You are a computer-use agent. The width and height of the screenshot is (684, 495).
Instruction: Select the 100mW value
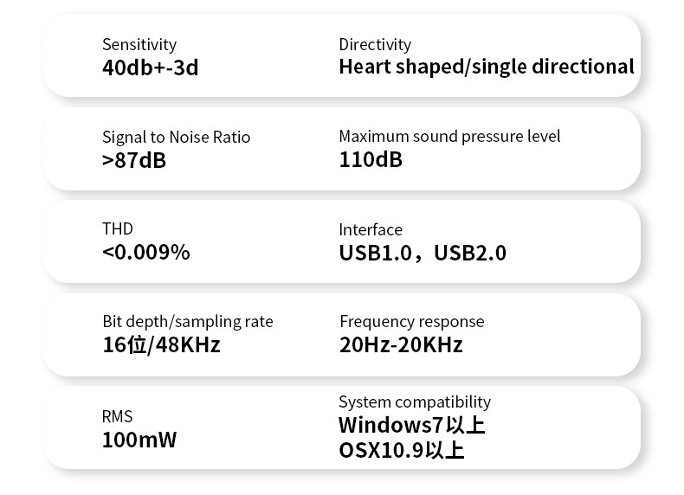click(x=139, y=440)
